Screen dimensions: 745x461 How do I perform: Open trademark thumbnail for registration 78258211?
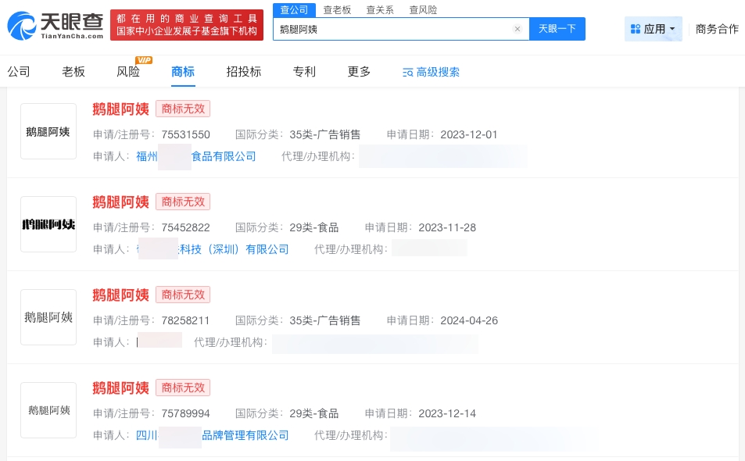pos(48,317)
